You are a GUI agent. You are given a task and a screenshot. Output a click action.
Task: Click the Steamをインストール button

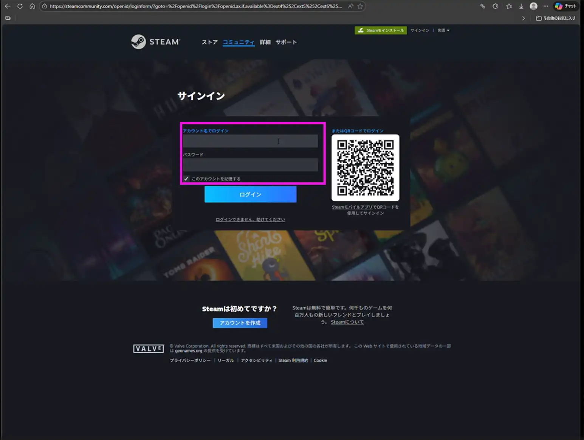pos(381,30)
